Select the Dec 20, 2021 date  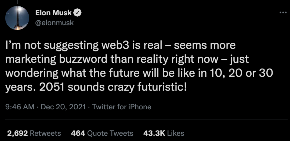coord(63,107)
